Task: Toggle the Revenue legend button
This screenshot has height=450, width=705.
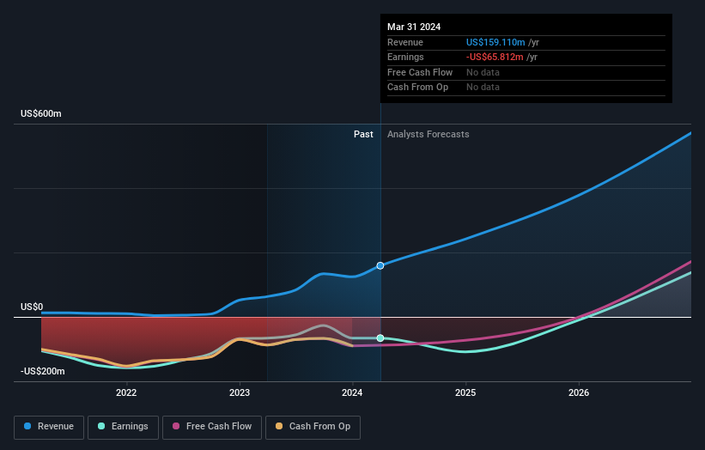Action: click(x=49, y=427)
